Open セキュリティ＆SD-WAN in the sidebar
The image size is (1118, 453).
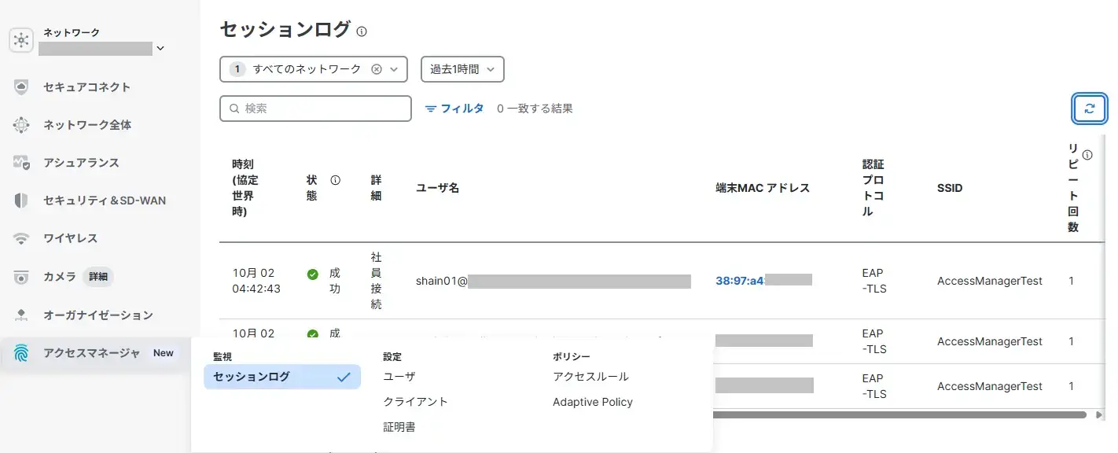click(104, 201)
